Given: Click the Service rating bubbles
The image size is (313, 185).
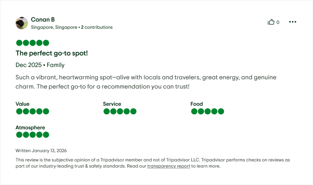Looking at the screenshot, I should [120, 111].
